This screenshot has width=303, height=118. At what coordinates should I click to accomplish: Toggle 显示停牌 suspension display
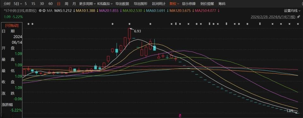(x=189, y=4)
